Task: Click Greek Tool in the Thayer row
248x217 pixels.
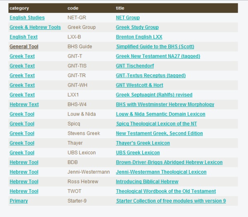Action: pyautogui.click(x=22, y=143)
